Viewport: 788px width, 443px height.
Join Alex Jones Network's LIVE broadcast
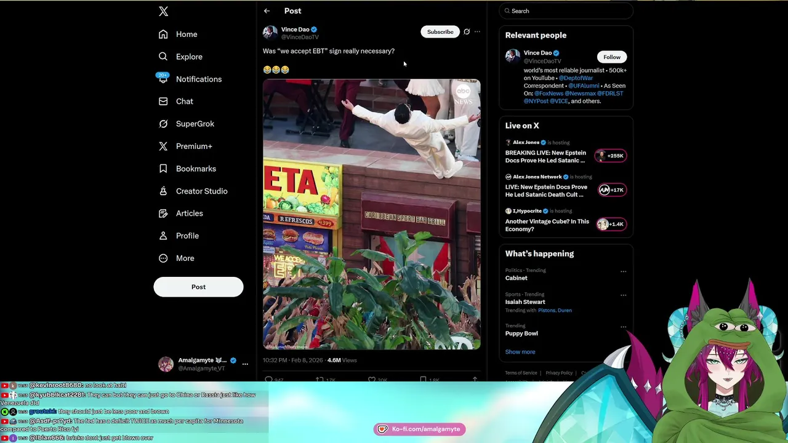(546, 191)
